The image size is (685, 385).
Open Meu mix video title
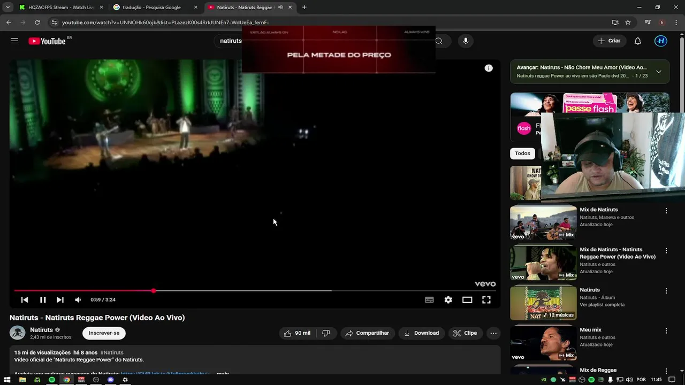[x=590, y=330]
